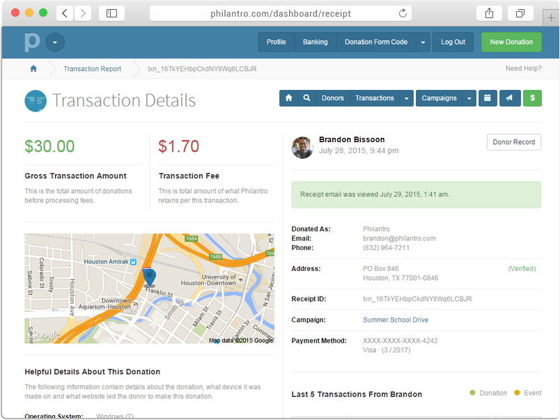The image size is (560, 420).
Task: Open a new browser tab with plus
Action: tap(551, 18)
